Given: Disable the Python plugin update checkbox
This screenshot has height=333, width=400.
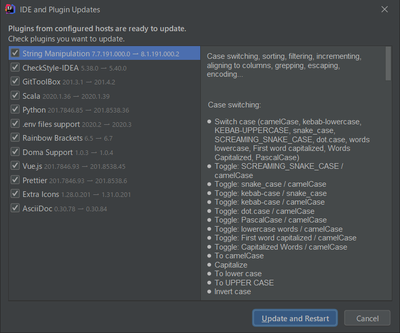Looking at the screenshot, I should (15, 109).
